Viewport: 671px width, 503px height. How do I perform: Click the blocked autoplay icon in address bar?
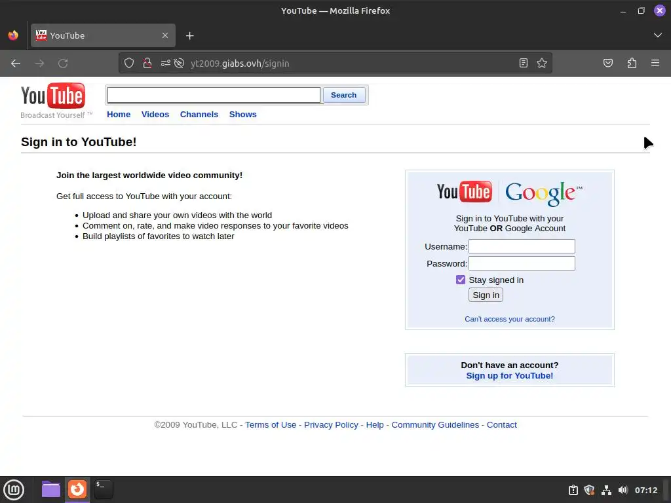click(180, 64)
